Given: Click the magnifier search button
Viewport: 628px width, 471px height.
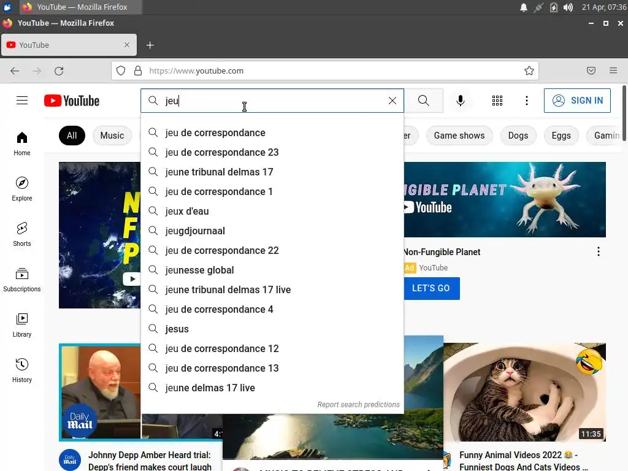Looking at the screenshot, I should pos(424,101).
